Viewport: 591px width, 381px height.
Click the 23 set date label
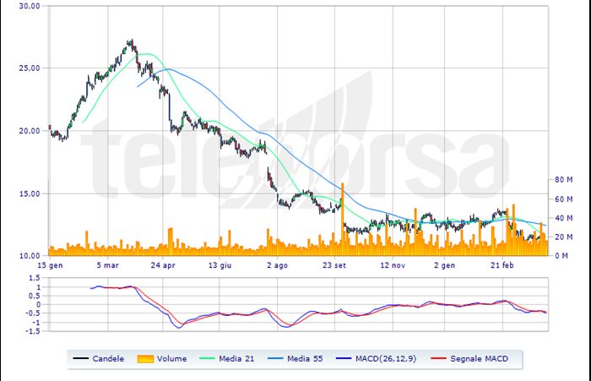click(x=336, y=264)
